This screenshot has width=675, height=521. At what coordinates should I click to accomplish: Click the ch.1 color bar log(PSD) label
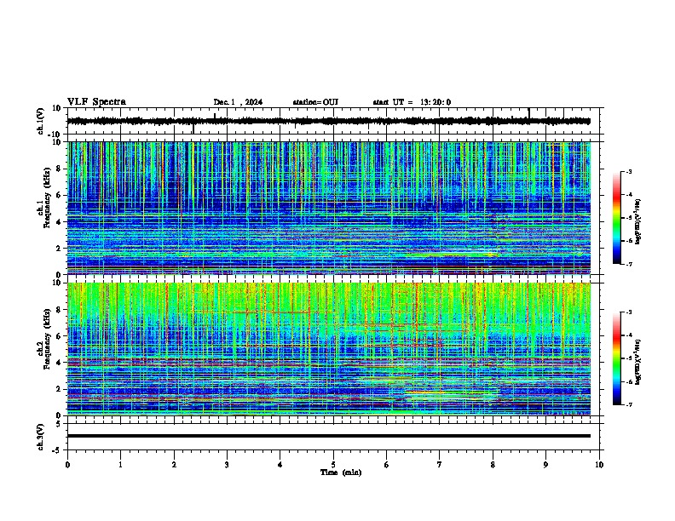coord(638,221)
